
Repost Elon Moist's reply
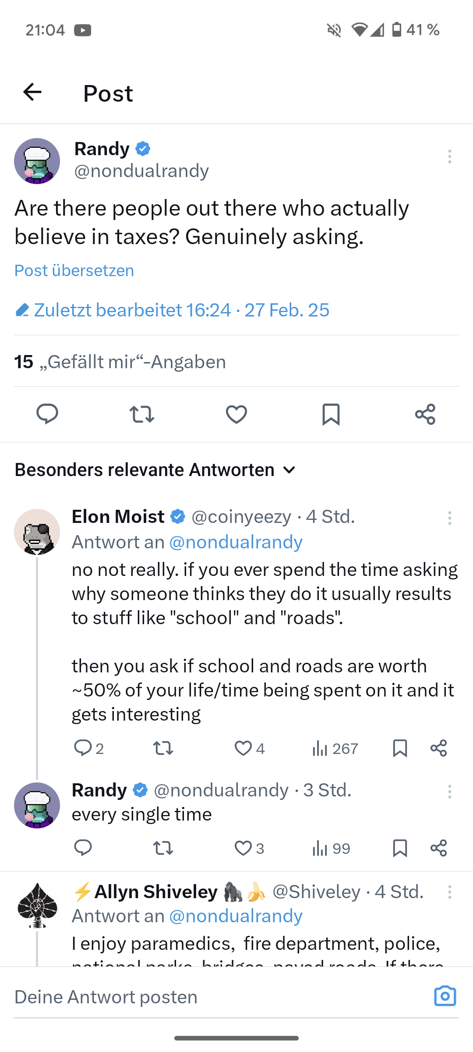coord(163,748)
